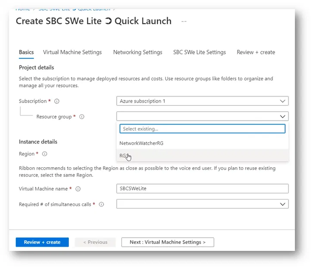Viewport: 313px width, 269px height.
Task: Switch to the Basics tab
Action: 26,52
